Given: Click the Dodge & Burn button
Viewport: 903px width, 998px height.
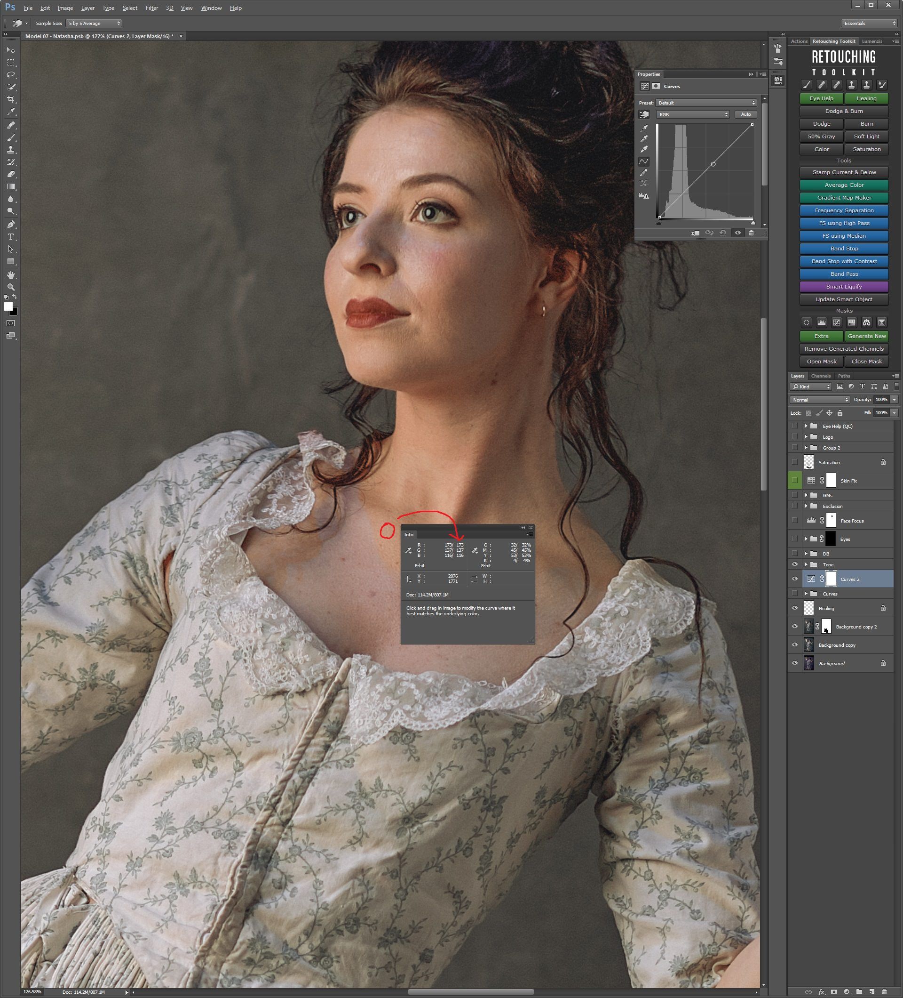Looking at the screenshot, I should [844, 111].
